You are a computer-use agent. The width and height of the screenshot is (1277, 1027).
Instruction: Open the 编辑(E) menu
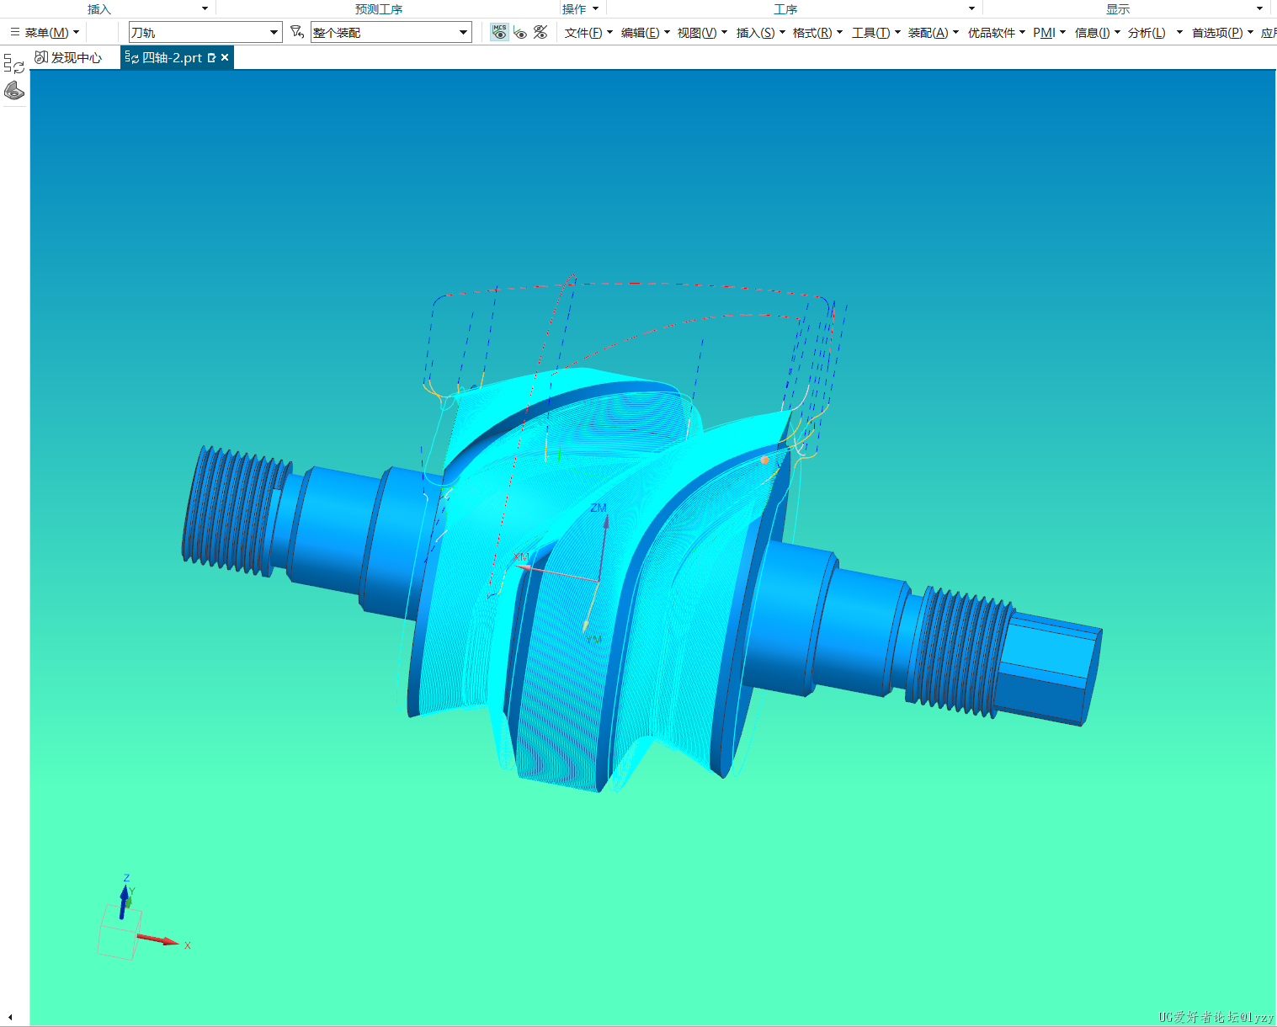pyautogui.click(x=646, y=33)
